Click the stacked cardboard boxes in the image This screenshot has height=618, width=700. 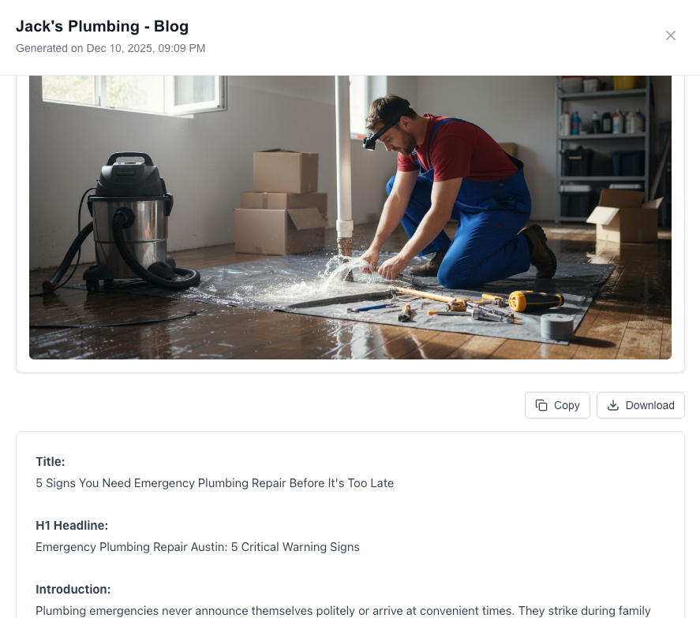pyautogui.click(x=281, y=202)
